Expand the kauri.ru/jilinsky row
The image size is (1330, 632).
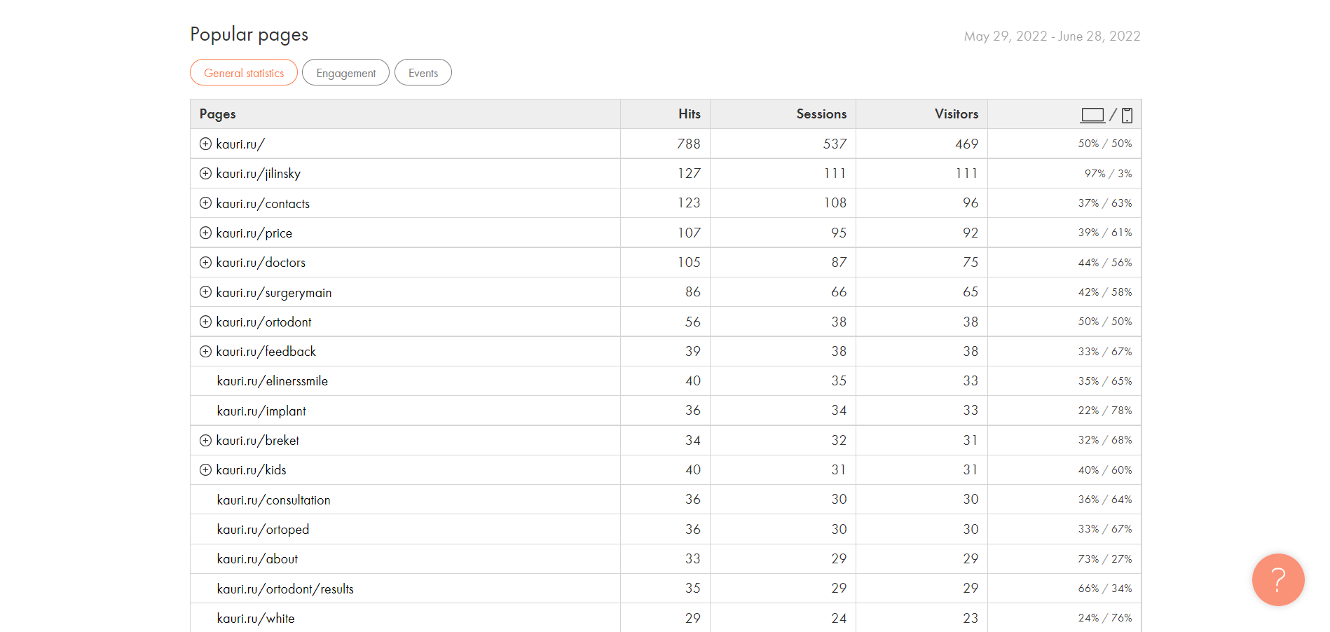(x=205, y=173)
